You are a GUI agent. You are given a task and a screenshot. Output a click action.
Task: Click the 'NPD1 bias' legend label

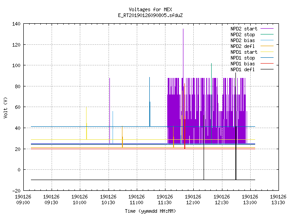tap(243, 64)
